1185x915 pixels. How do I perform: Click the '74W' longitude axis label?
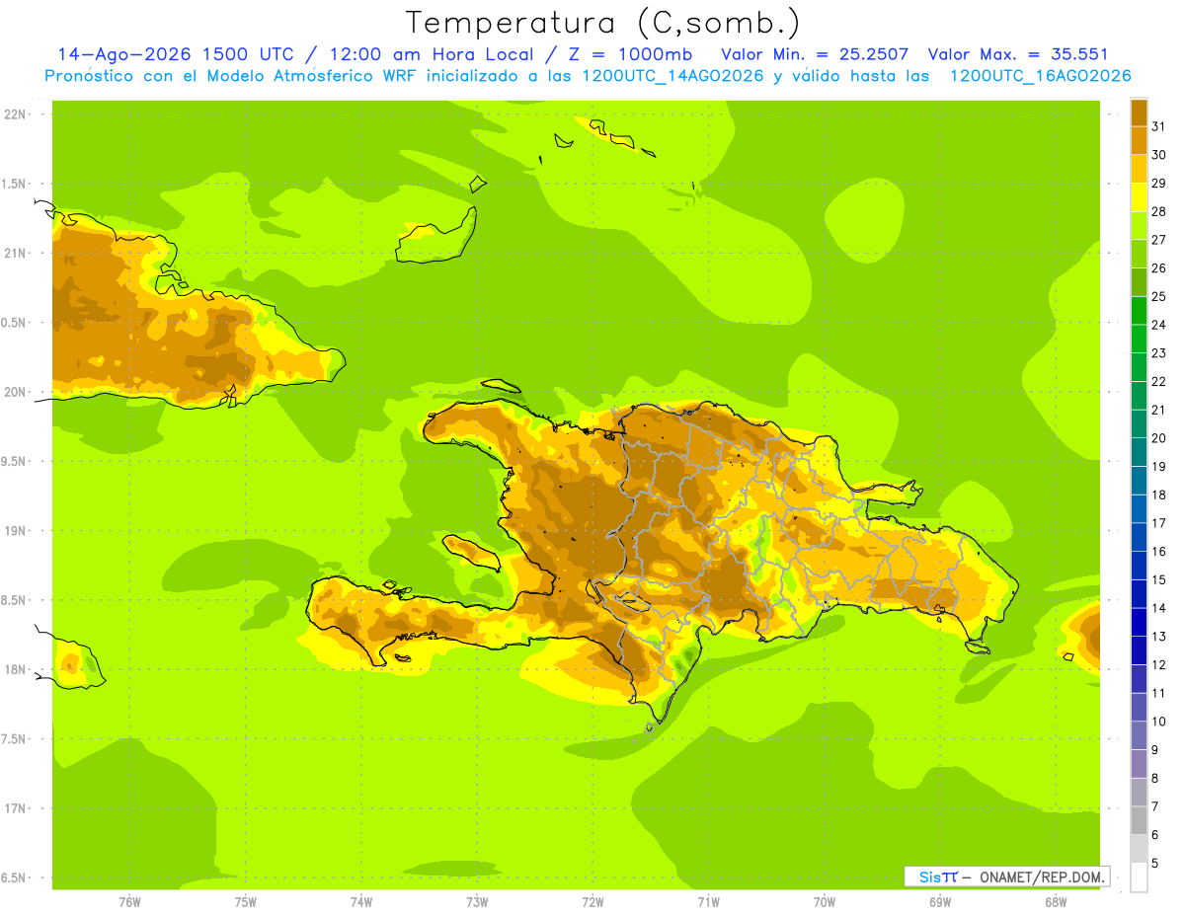coord(361,902)
